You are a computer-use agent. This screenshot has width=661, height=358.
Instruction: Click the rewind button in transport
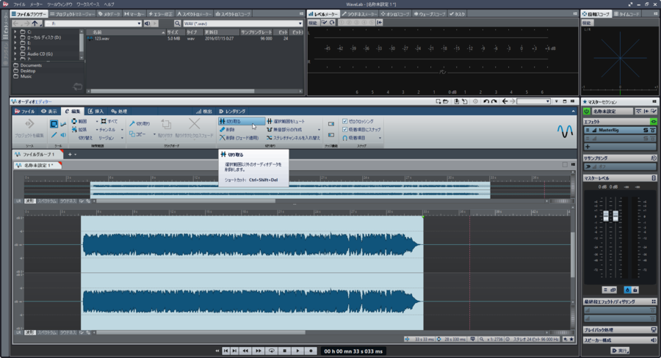click(245, 351)
